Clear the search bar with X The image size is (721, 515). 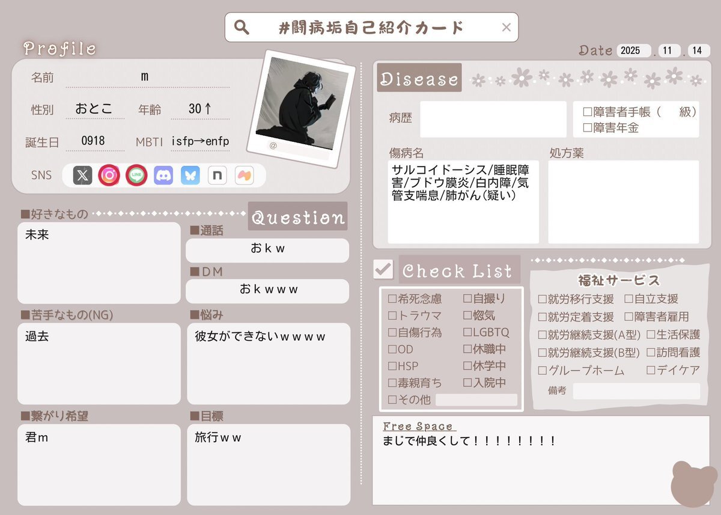pos(506,28)
